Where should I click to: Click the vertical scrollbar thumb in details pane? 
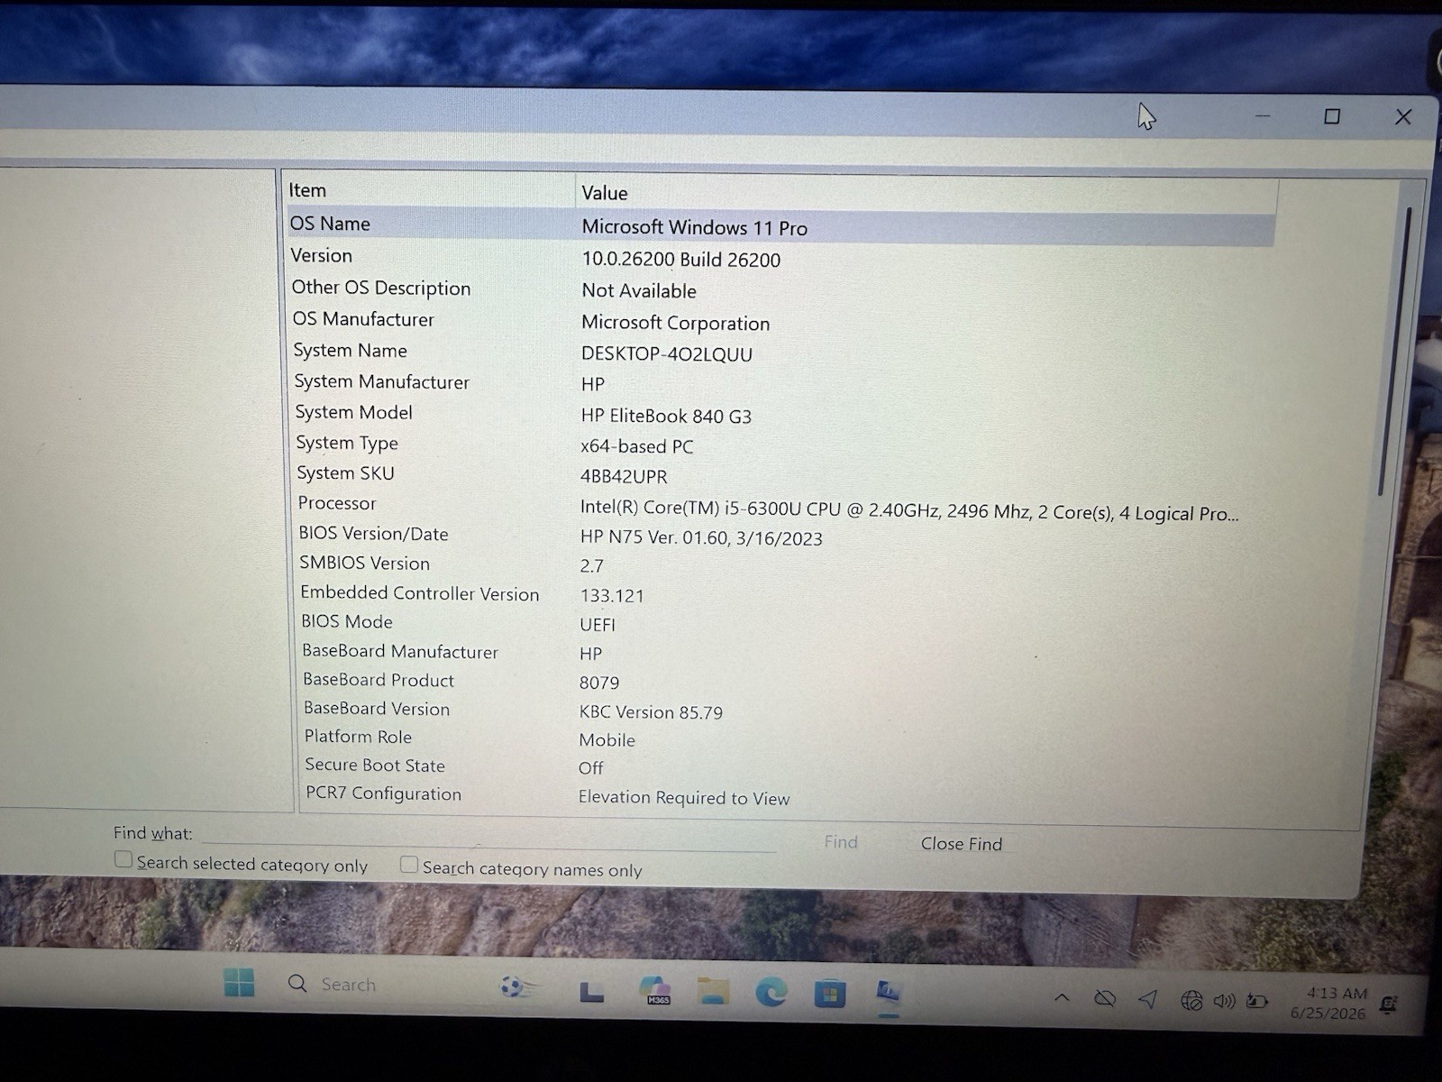pos(1396,352)
